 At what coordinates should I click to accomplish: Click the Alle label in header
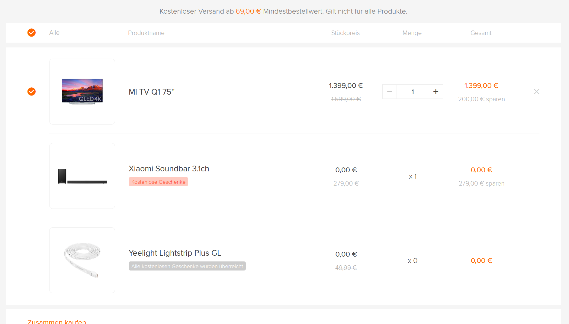(x=54, y=33)
